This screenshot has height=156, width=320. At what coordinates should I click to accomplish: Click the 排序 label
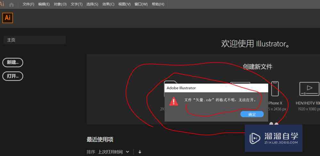[91, 152]
